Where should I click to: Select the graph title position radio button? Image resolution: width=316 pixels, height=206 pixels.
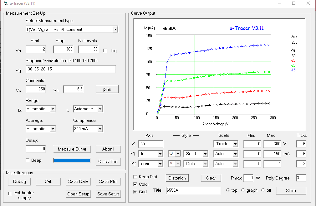click(243, 190)
